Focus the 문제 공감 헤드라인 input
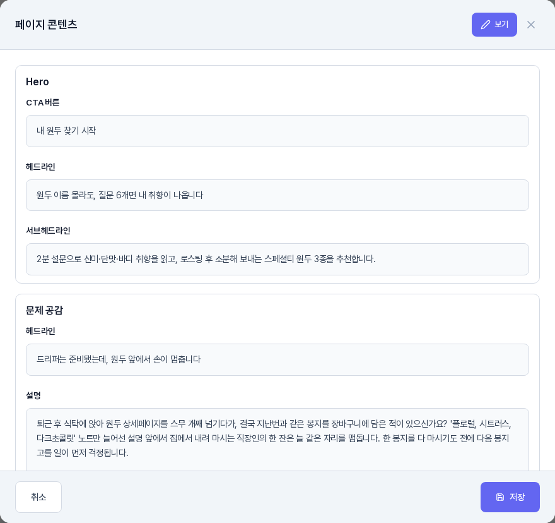This screenshot has width=555, height=523. tap(277, 359)
